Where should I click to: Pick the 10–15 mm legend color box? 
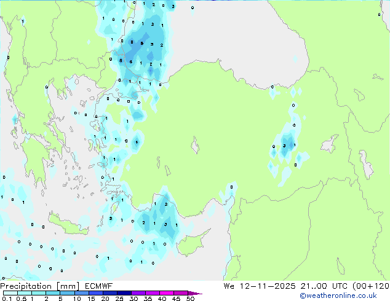[x=81, y=293]
